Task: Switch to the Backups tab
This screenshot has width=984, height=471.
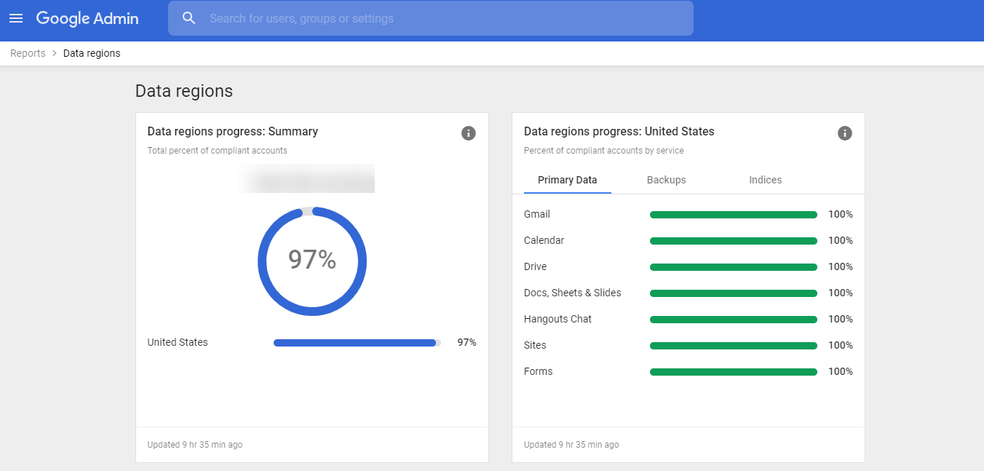Action: click(666, 180)
